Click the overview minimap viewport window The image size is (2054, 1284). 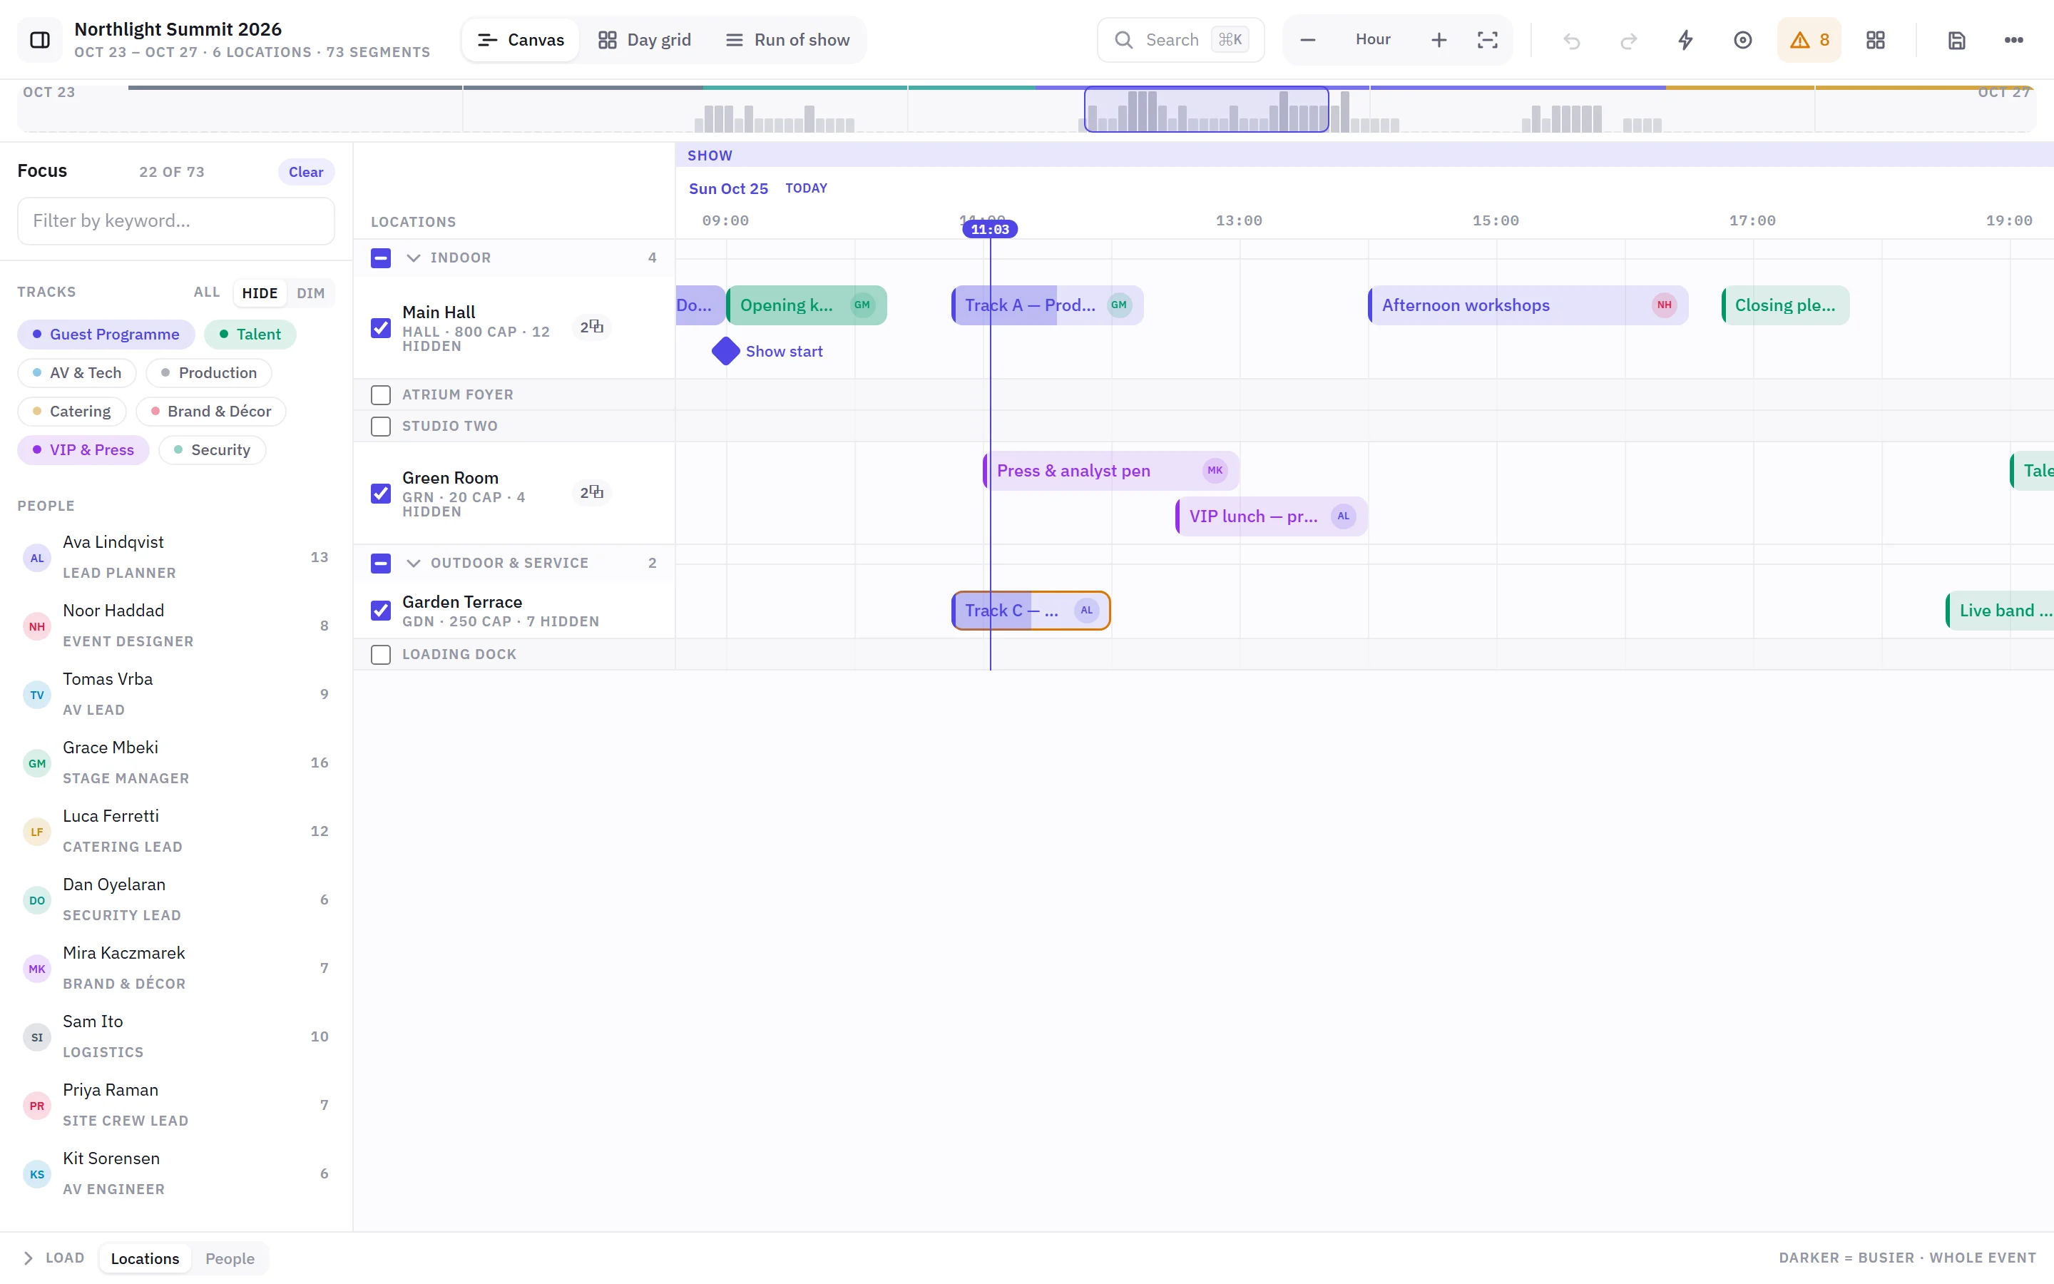click(1206, 110)
